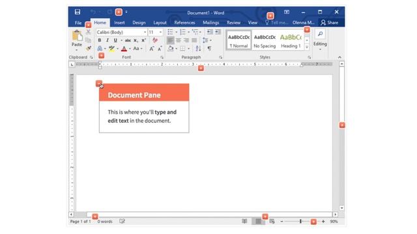Click the 90% zoom level

click(334, 222)
